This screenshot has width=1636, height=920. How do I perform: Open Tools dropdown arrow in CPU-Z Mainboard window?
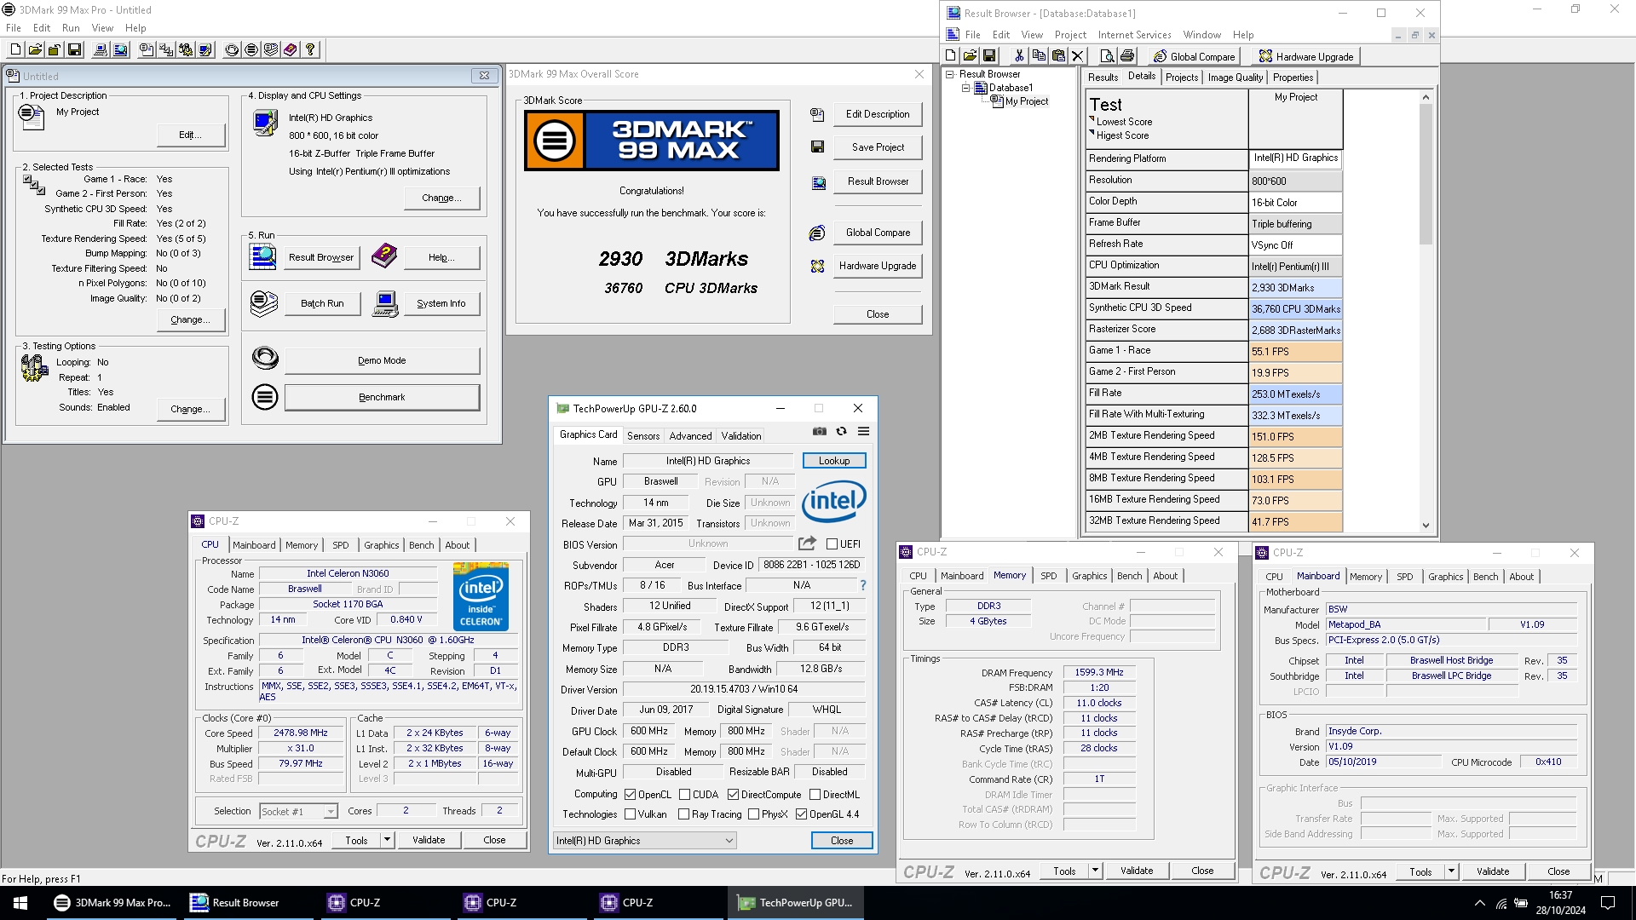tap(1451, 871)
